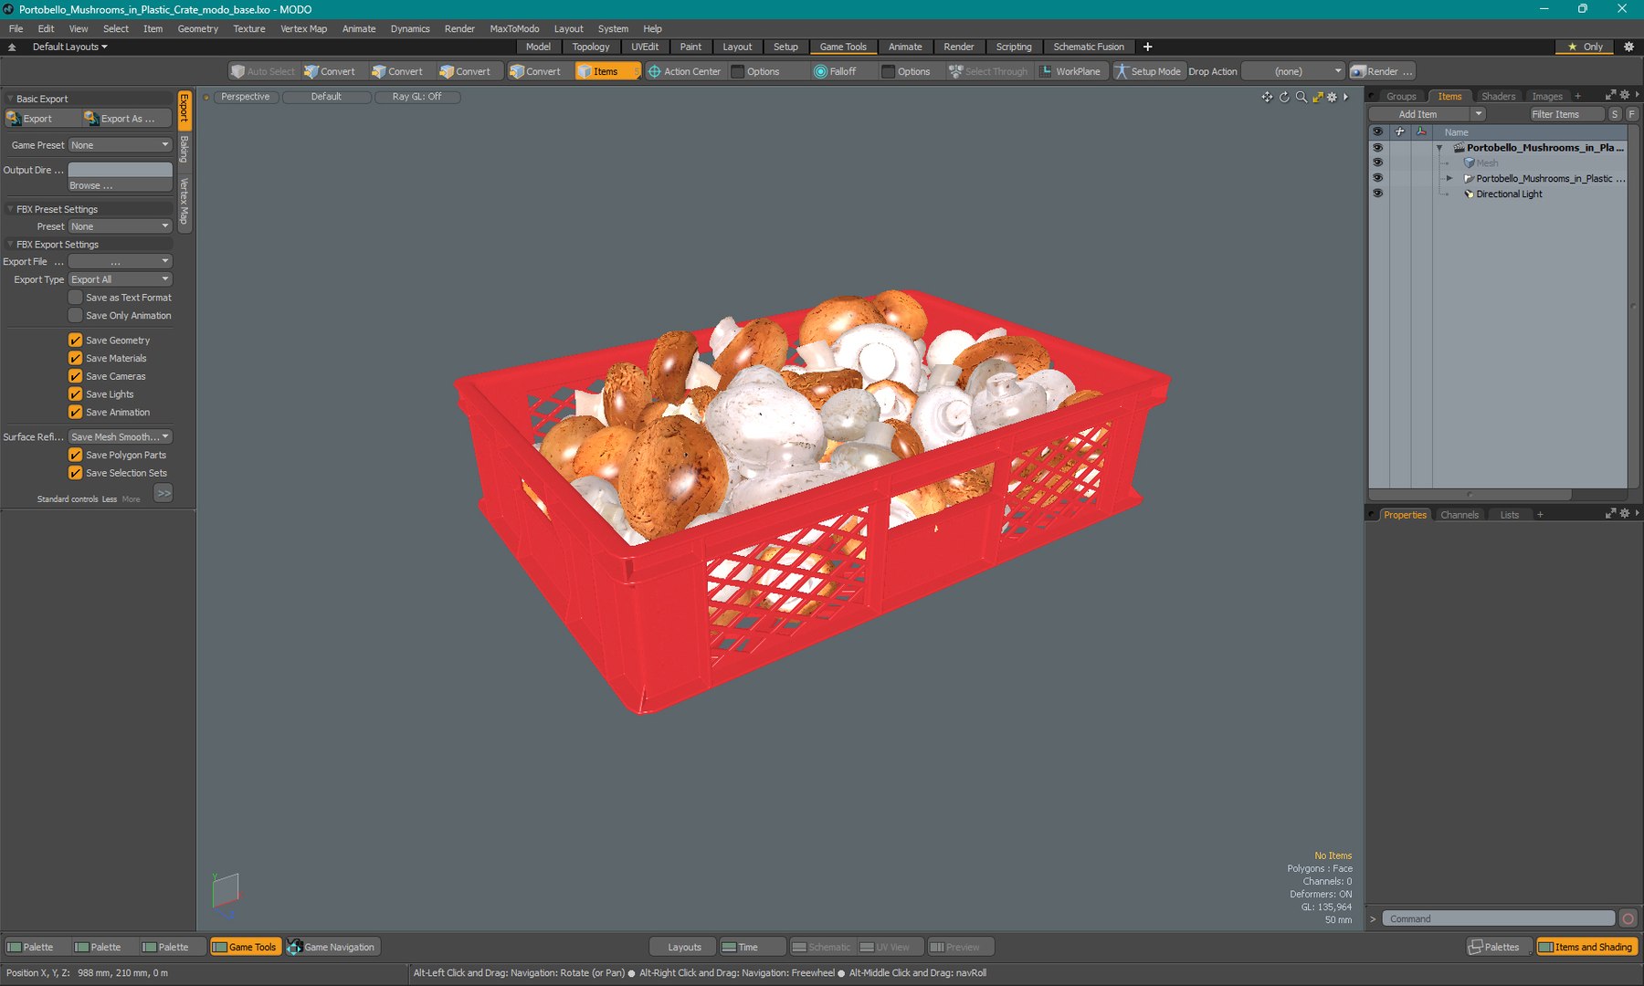
Task: Click the viewport zoom magnifier icon
Action: pos(1301,97)
